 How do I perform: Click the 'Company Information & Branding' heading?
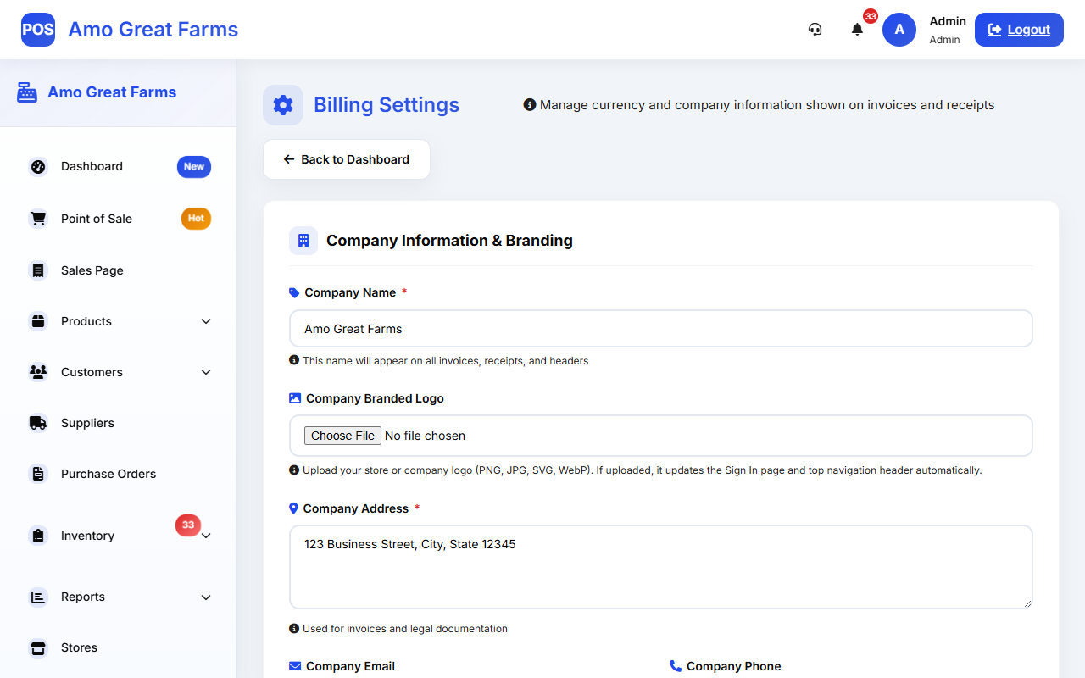coord(449,241)
